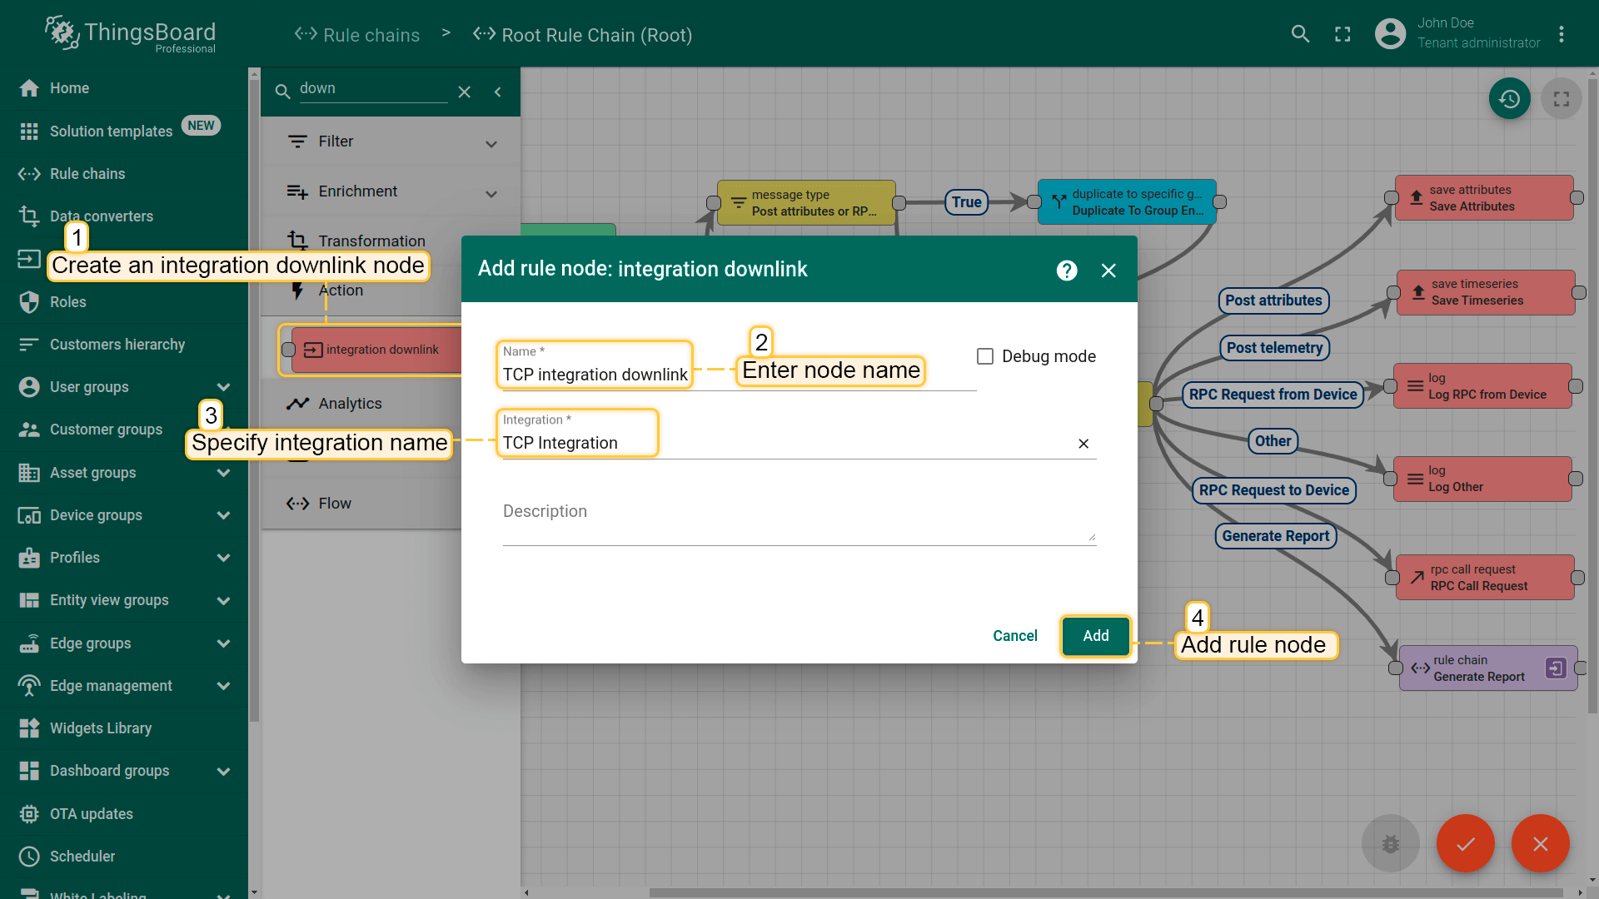Open the version history icon on canvas
The image size is (1599, 899).
(x=1509, y=99)
